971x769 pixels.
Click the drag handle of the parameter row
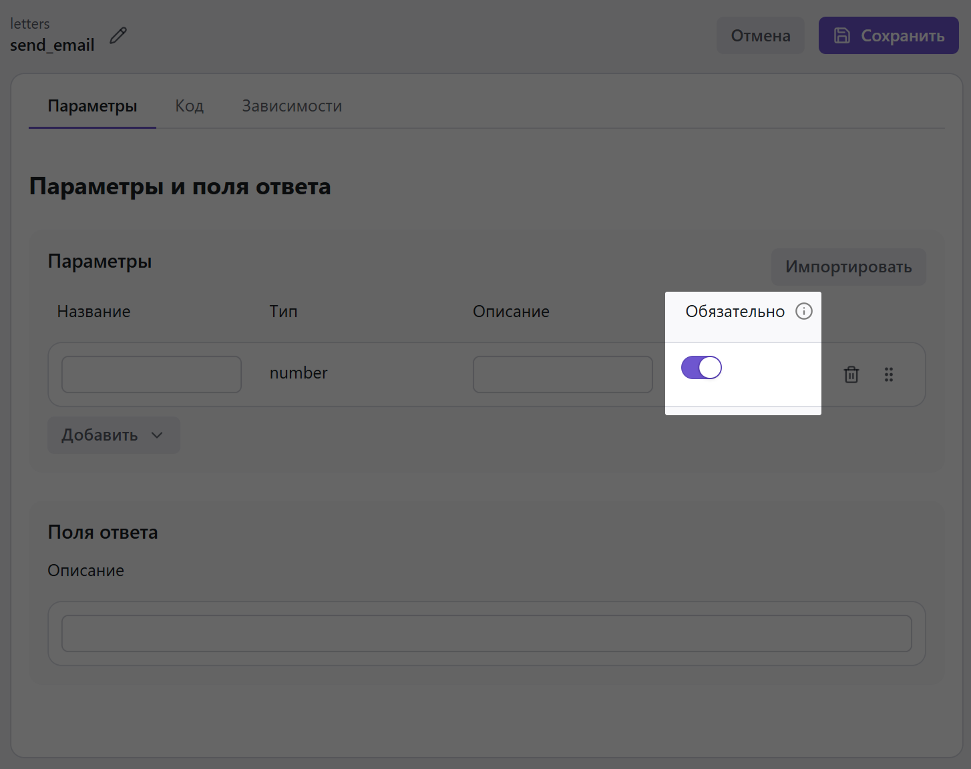889,374
